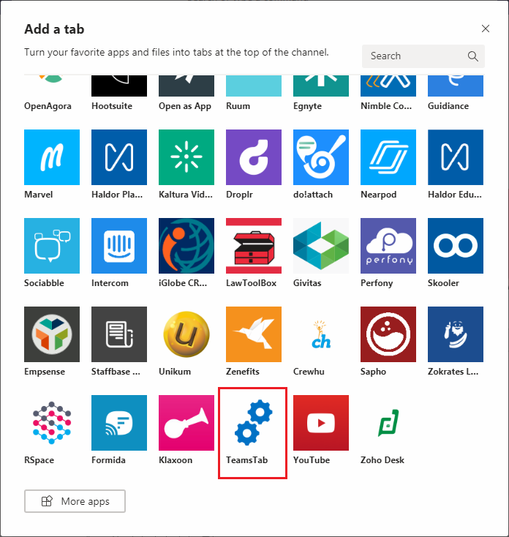
Task: Choose the RSpace app icon
Action: click(52, 423)
